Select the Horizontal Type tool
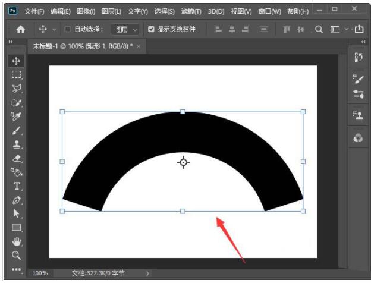 [x=16, y=186]
